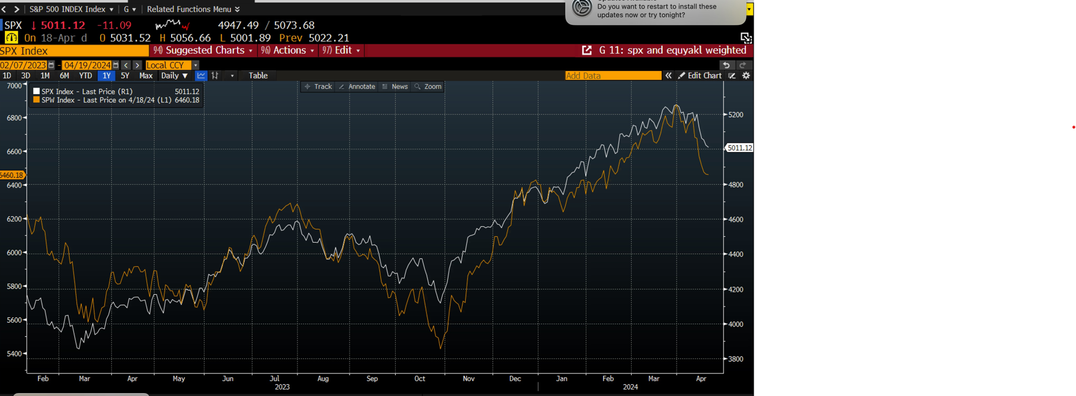The width and height of the screenshot is (1076, 396).
Task: Click the yellow dropdown arrow at top right
Action: 750,9
